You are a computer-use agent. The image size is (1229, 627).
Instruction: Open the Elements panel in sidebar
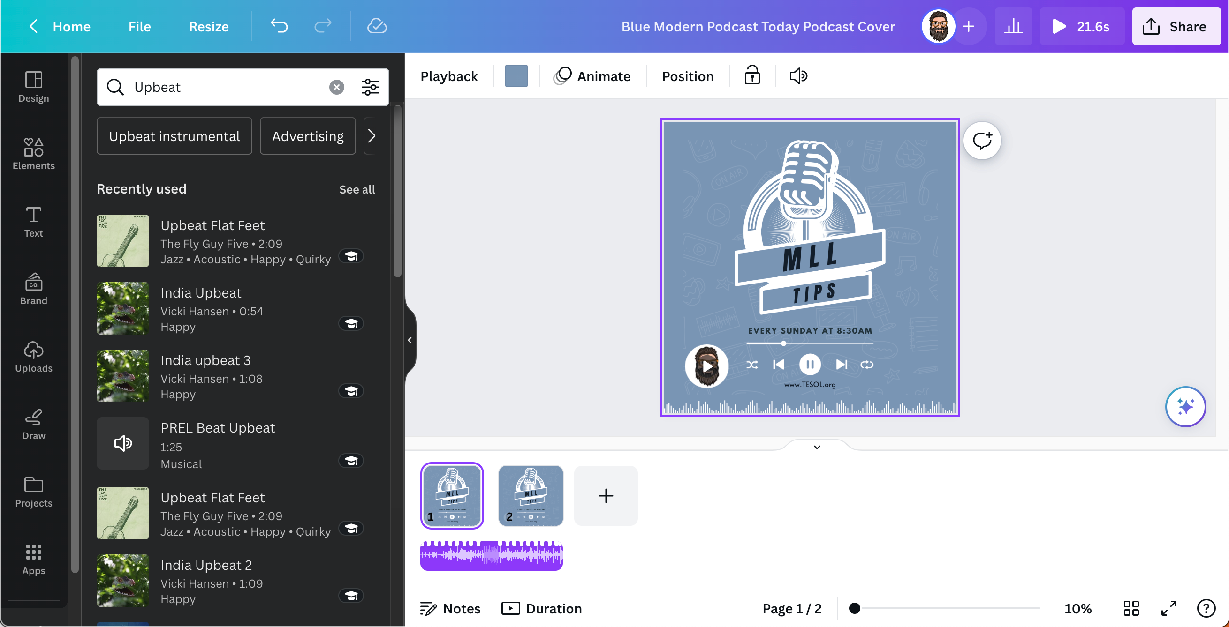tap(33, 153)
